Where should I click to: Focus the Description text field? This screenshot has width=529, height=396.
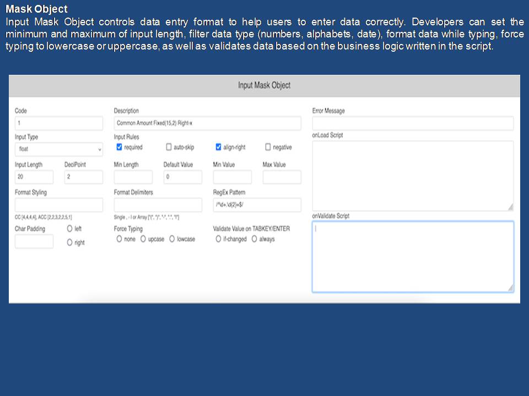207,123
